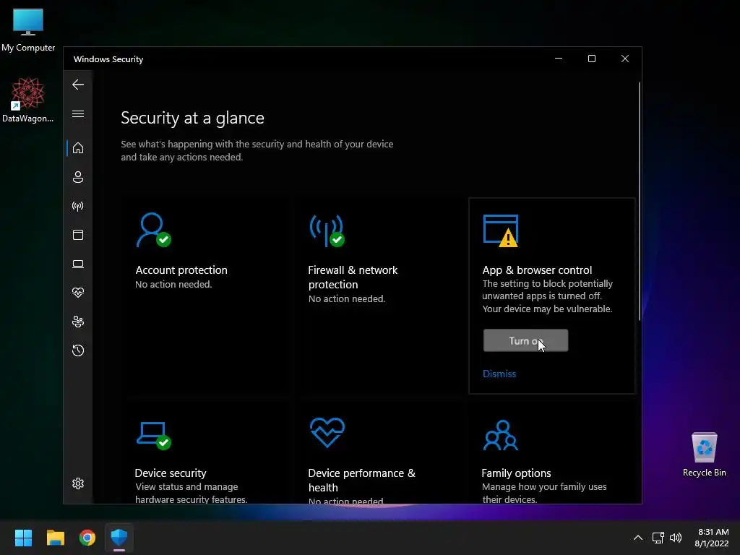Go back with the back arrow
The image size is (740, 555).
point(78,85)
